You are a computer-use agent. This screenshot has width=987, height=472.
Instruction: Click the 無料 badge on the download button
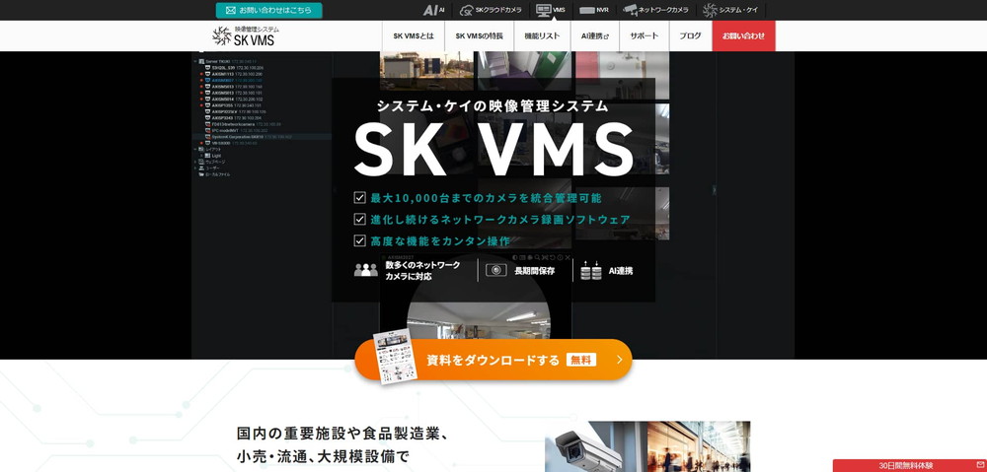(581, 360)
